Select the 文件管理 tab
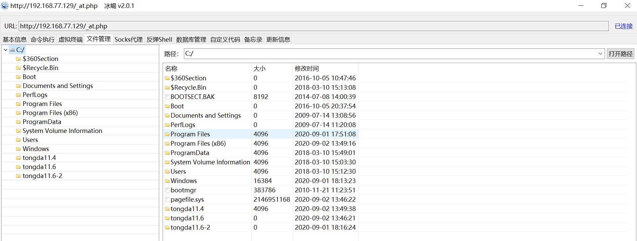 click(x=99, y=39)
